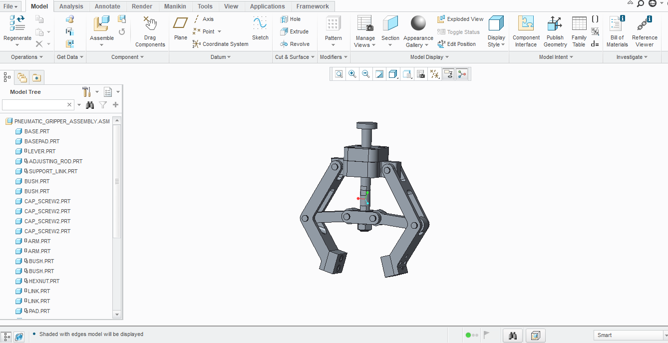
Task: Open the Section tool
Action: point(390,23)
